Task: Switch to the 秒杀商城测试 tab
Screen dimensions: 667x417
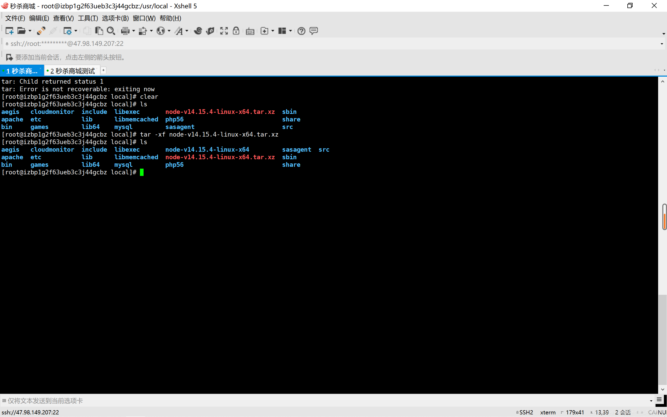Action: pos(72,71)
